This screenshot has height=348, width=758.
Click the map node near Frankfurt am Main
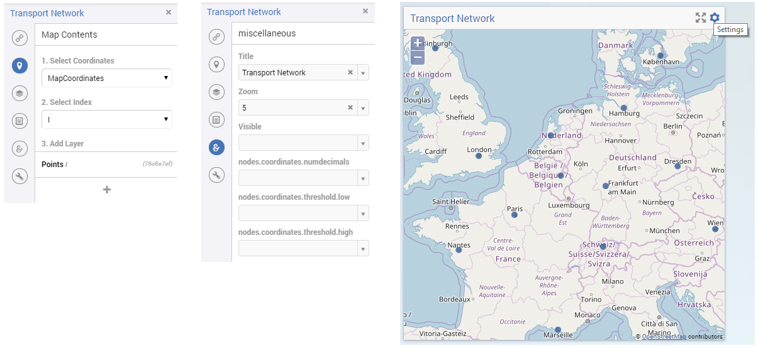[x=605, y=186]
